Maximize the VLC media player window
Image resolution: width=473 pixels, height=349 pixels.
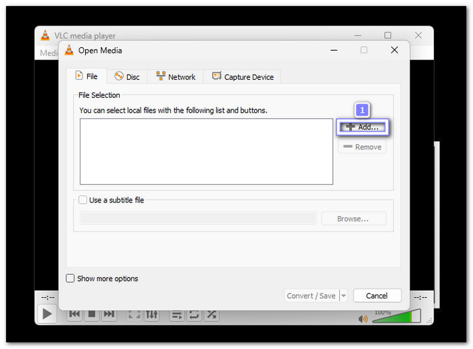point(388,35)
